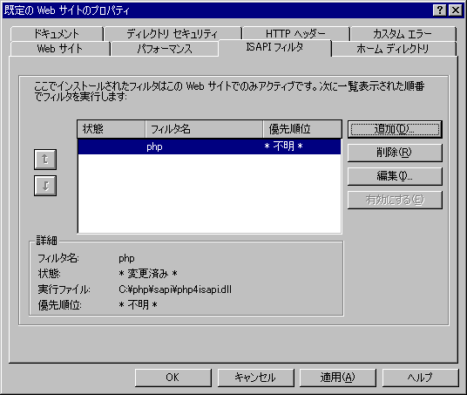Click the 状態 column header
Image resolution: width=467 pixels, height=395 pixels.
[112, 129]
